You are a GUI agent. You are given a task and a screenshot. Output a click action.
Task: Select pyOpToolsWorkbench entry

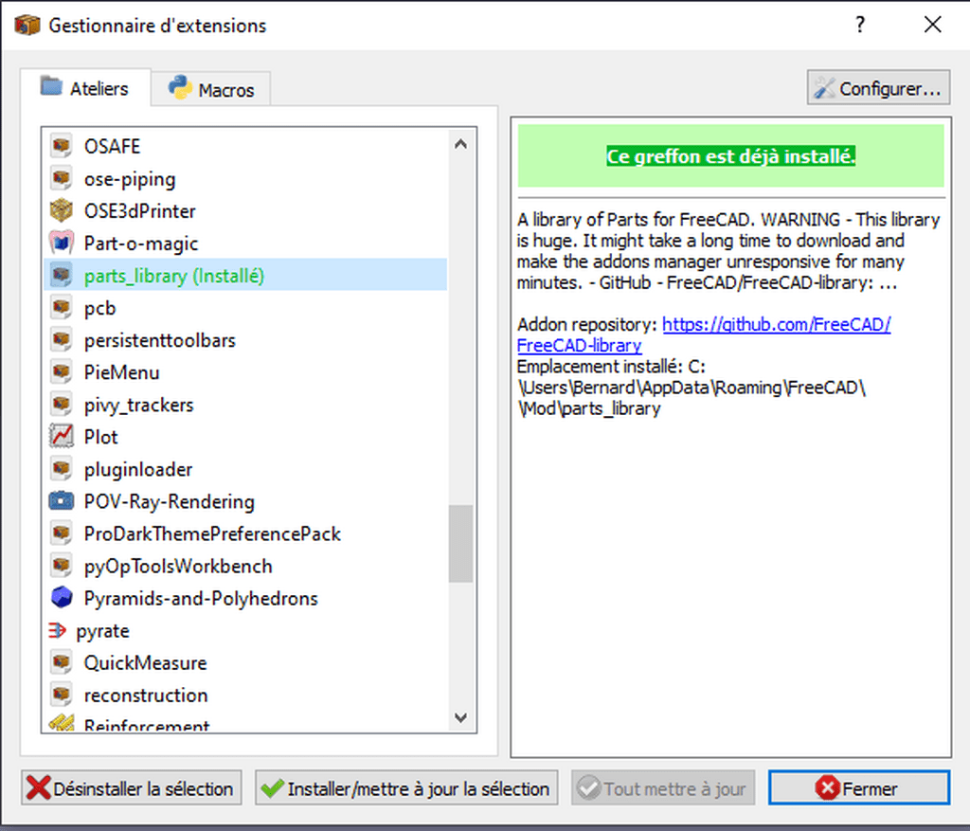click(x=245, y=566)
